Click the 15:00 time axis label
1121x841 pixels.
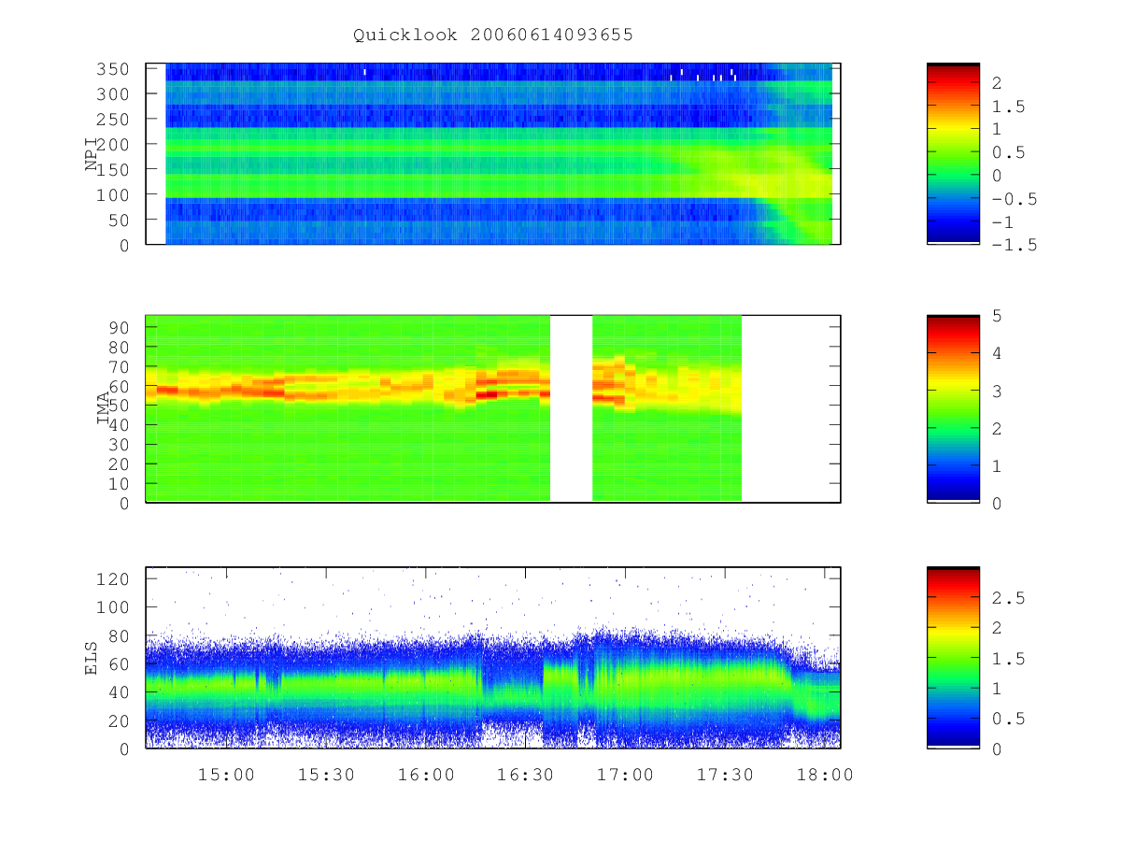[x=226, y=775]
